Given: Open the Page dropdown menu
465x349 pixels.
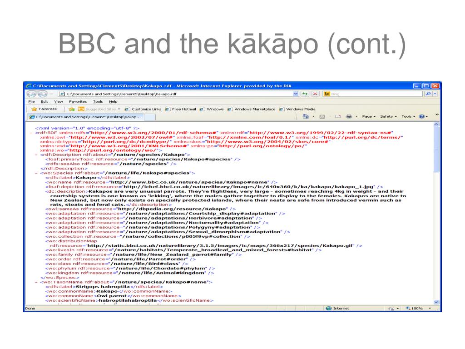Looking at the screenshot, I should click(x=369, y=116).
